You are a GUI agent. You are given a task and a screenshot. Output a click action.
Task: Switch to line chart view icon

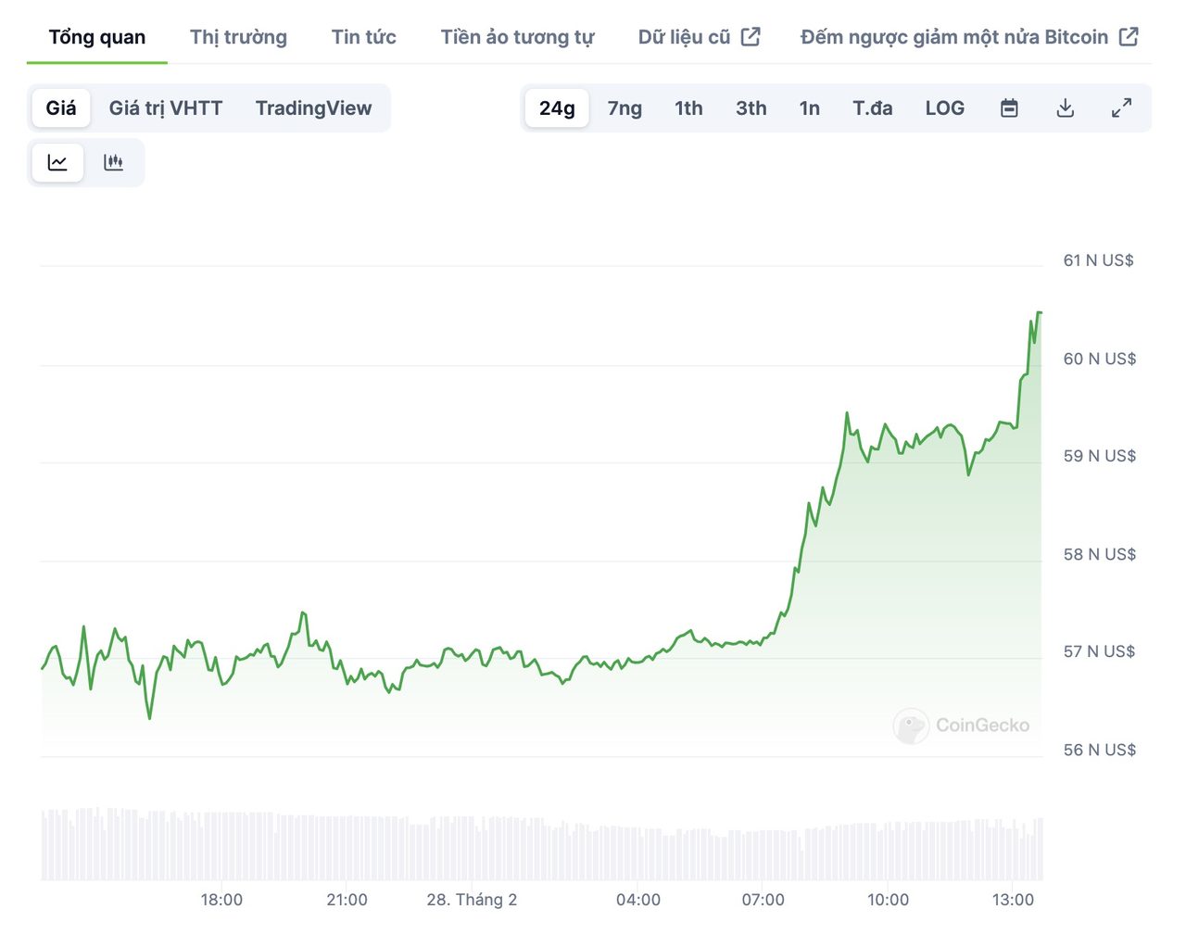pos(57,162)
